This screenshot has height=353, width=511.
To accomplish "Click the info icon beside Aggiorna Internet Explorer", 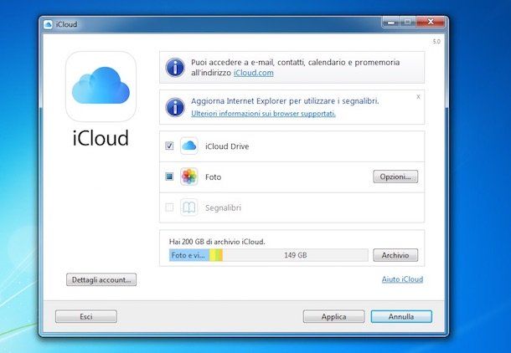I will point(175,107).
